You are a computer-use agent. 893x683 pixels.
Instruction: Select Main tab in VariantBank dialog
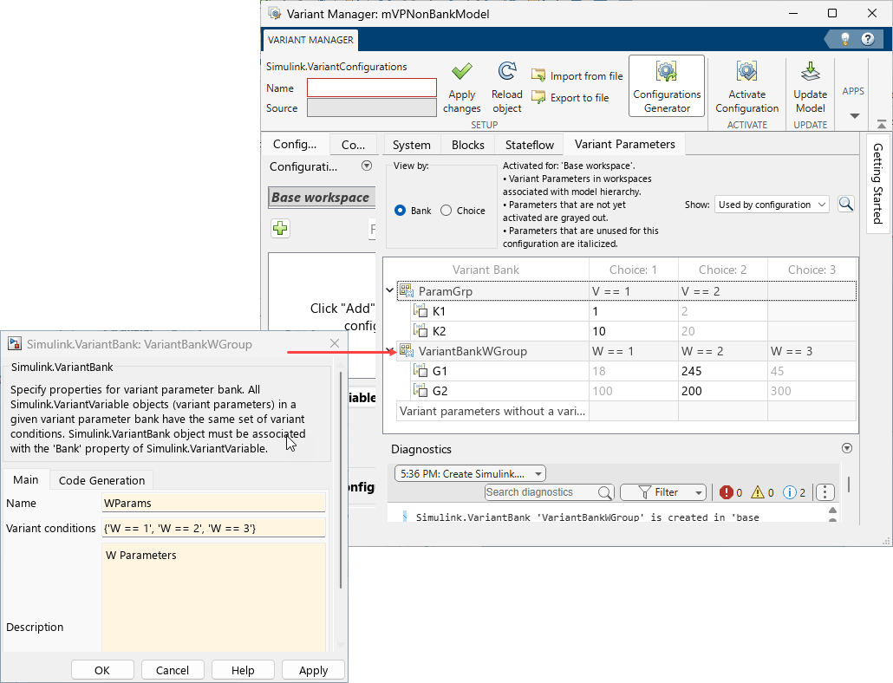26,480
